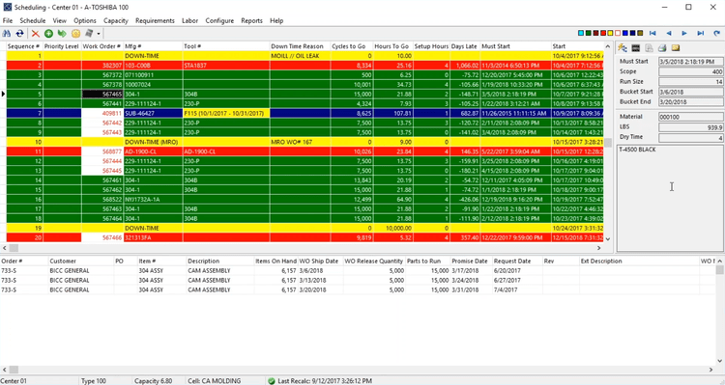Jump to first record navigation arrow

(x=652, y=33)
